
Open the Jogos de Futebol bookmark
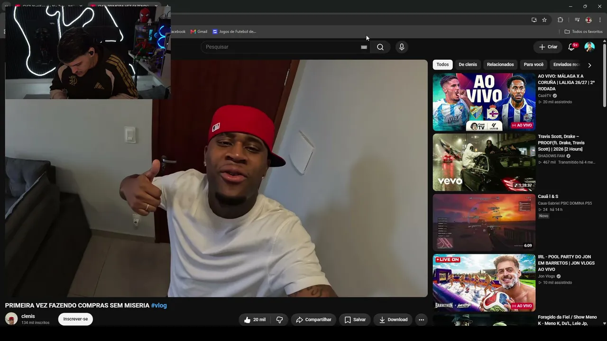point(234,32)
